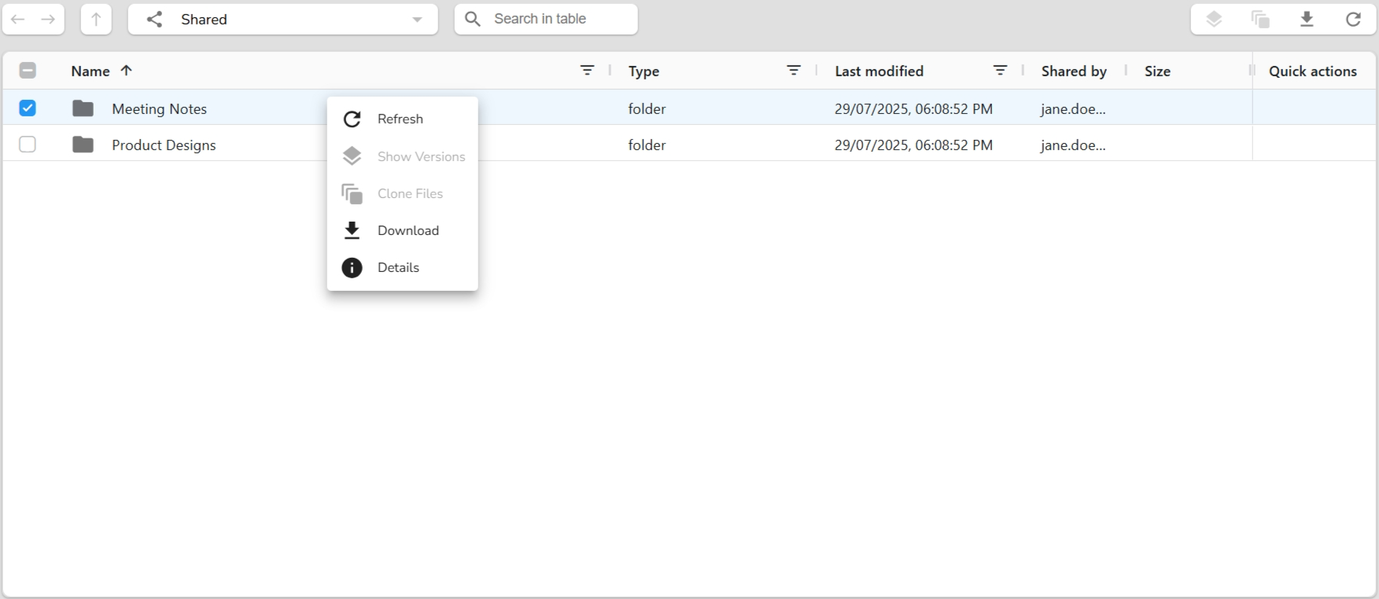Click the ascending sort arrow beside Name
Image resolution: width=1379 pixels, height=599 pixels.
pyautogui.click(x=126, y=70)
